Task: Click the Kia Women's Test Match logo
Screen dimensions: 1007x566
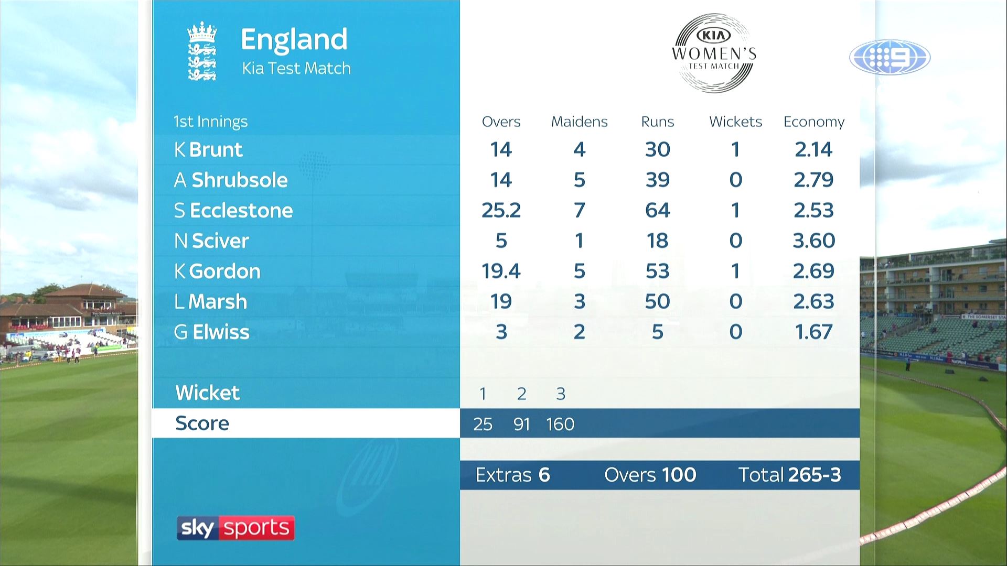Action: (x=714, y=53)
